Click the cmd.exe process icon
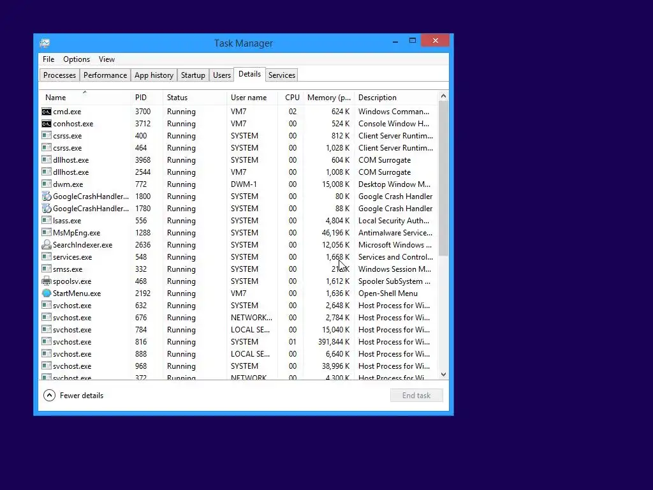The image size is (653, 490). 47,112
